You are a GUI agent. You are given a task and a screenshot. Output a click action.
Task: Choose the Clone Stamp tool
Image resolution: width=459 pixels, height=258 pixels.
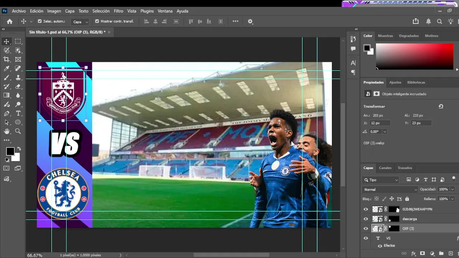18,77
